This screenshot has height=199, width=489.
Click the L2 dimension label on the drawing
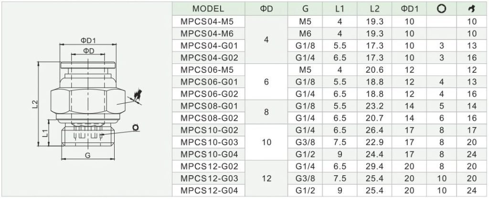[x=35, y=104]
